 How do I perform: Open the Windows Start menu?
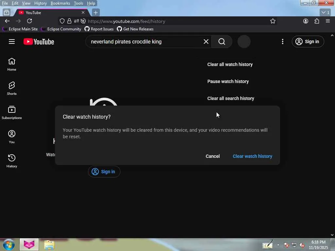click(x=9, y=244)
